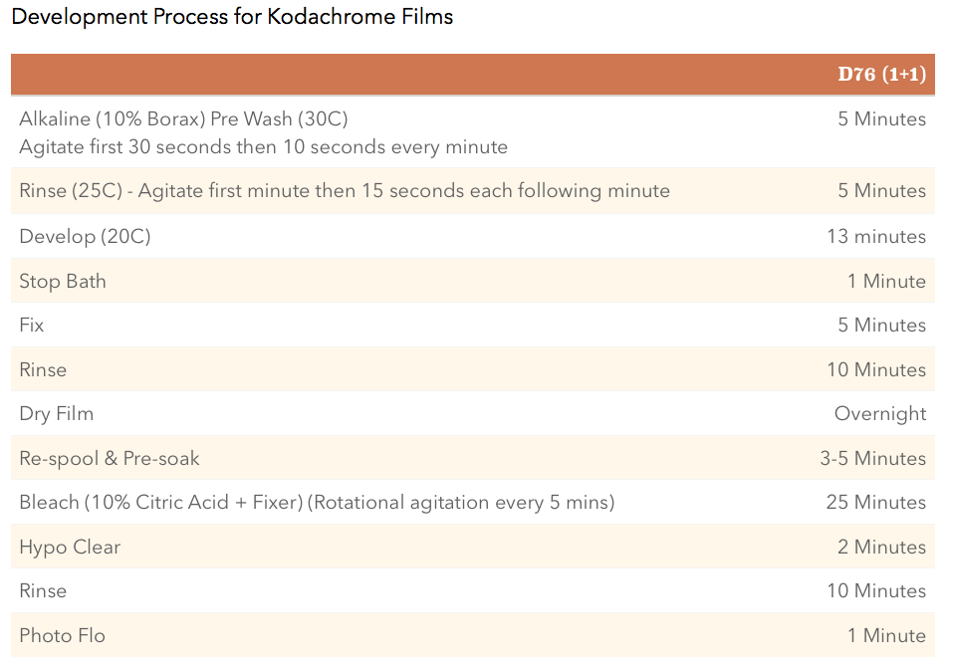Click the Develop (20C) row label
953x671 pixels.
[x=86, y=237]
